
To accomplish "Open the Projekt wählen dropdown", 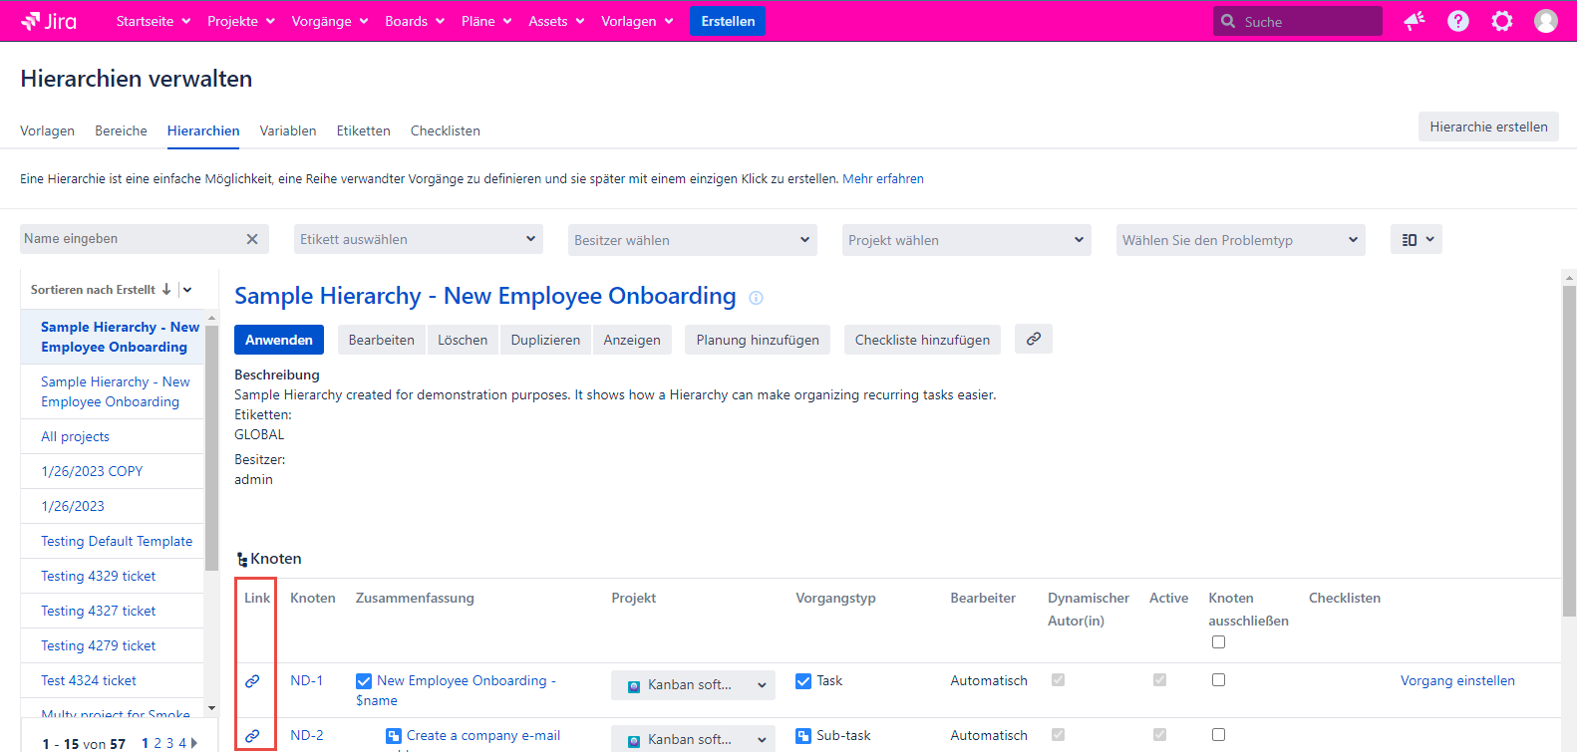I will (965, 240).
